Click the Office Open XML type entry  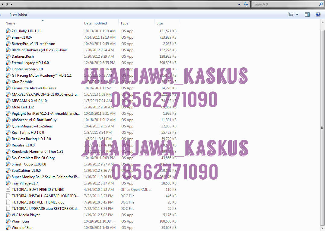click(x=136, y=190)
